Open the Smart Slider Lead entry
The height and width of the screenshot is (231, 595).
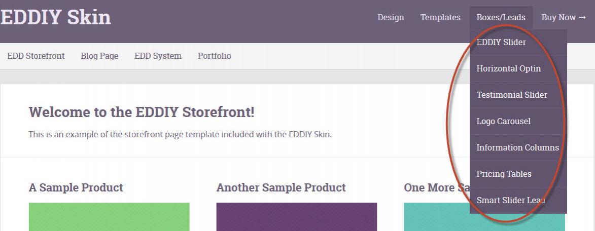click(x=510, y=201)
